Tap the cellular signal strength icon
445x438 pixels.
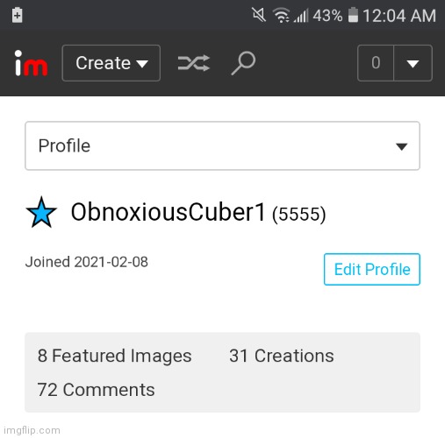pos(301,16)
